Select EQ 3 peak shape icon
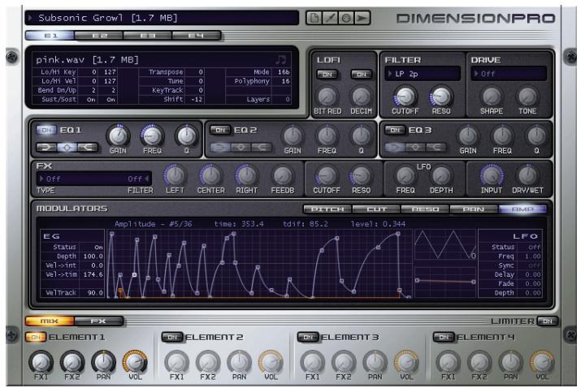This screenshot has height=388, width=581. coord(415,148)
